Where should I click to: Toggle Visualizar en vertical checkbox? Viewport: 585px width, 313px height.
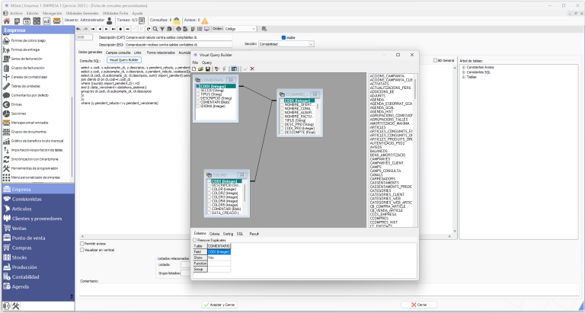pyautogui.click(x=82, y=250)
